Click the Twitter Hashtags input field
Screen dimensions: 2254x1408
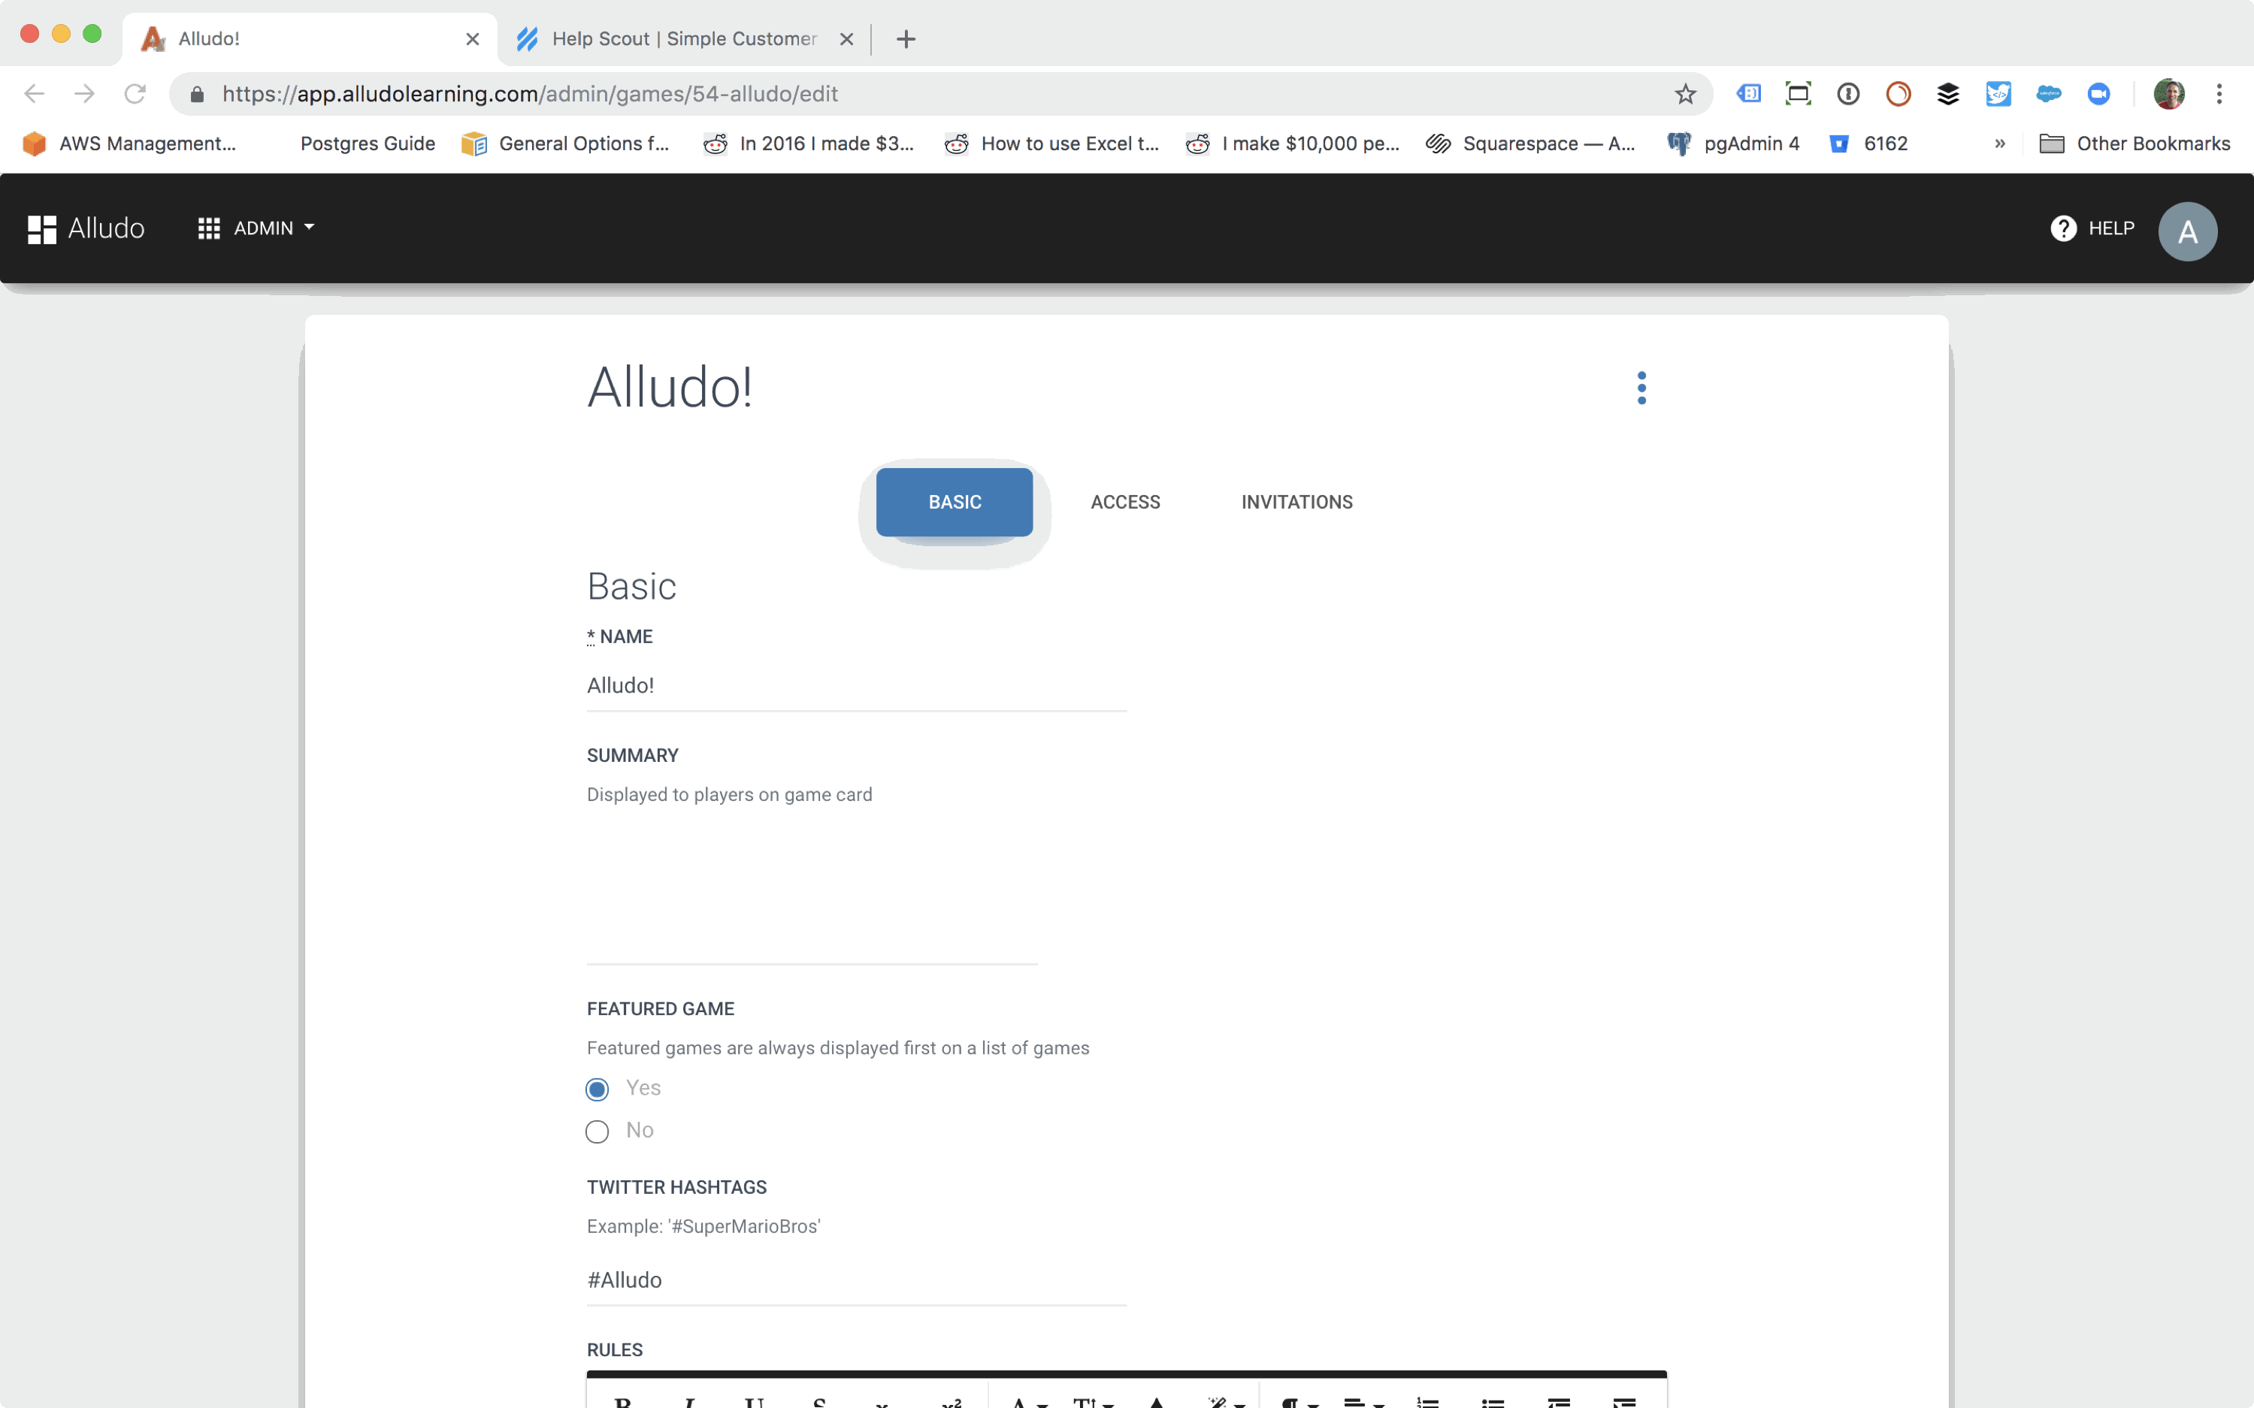tap(855, 1279)
